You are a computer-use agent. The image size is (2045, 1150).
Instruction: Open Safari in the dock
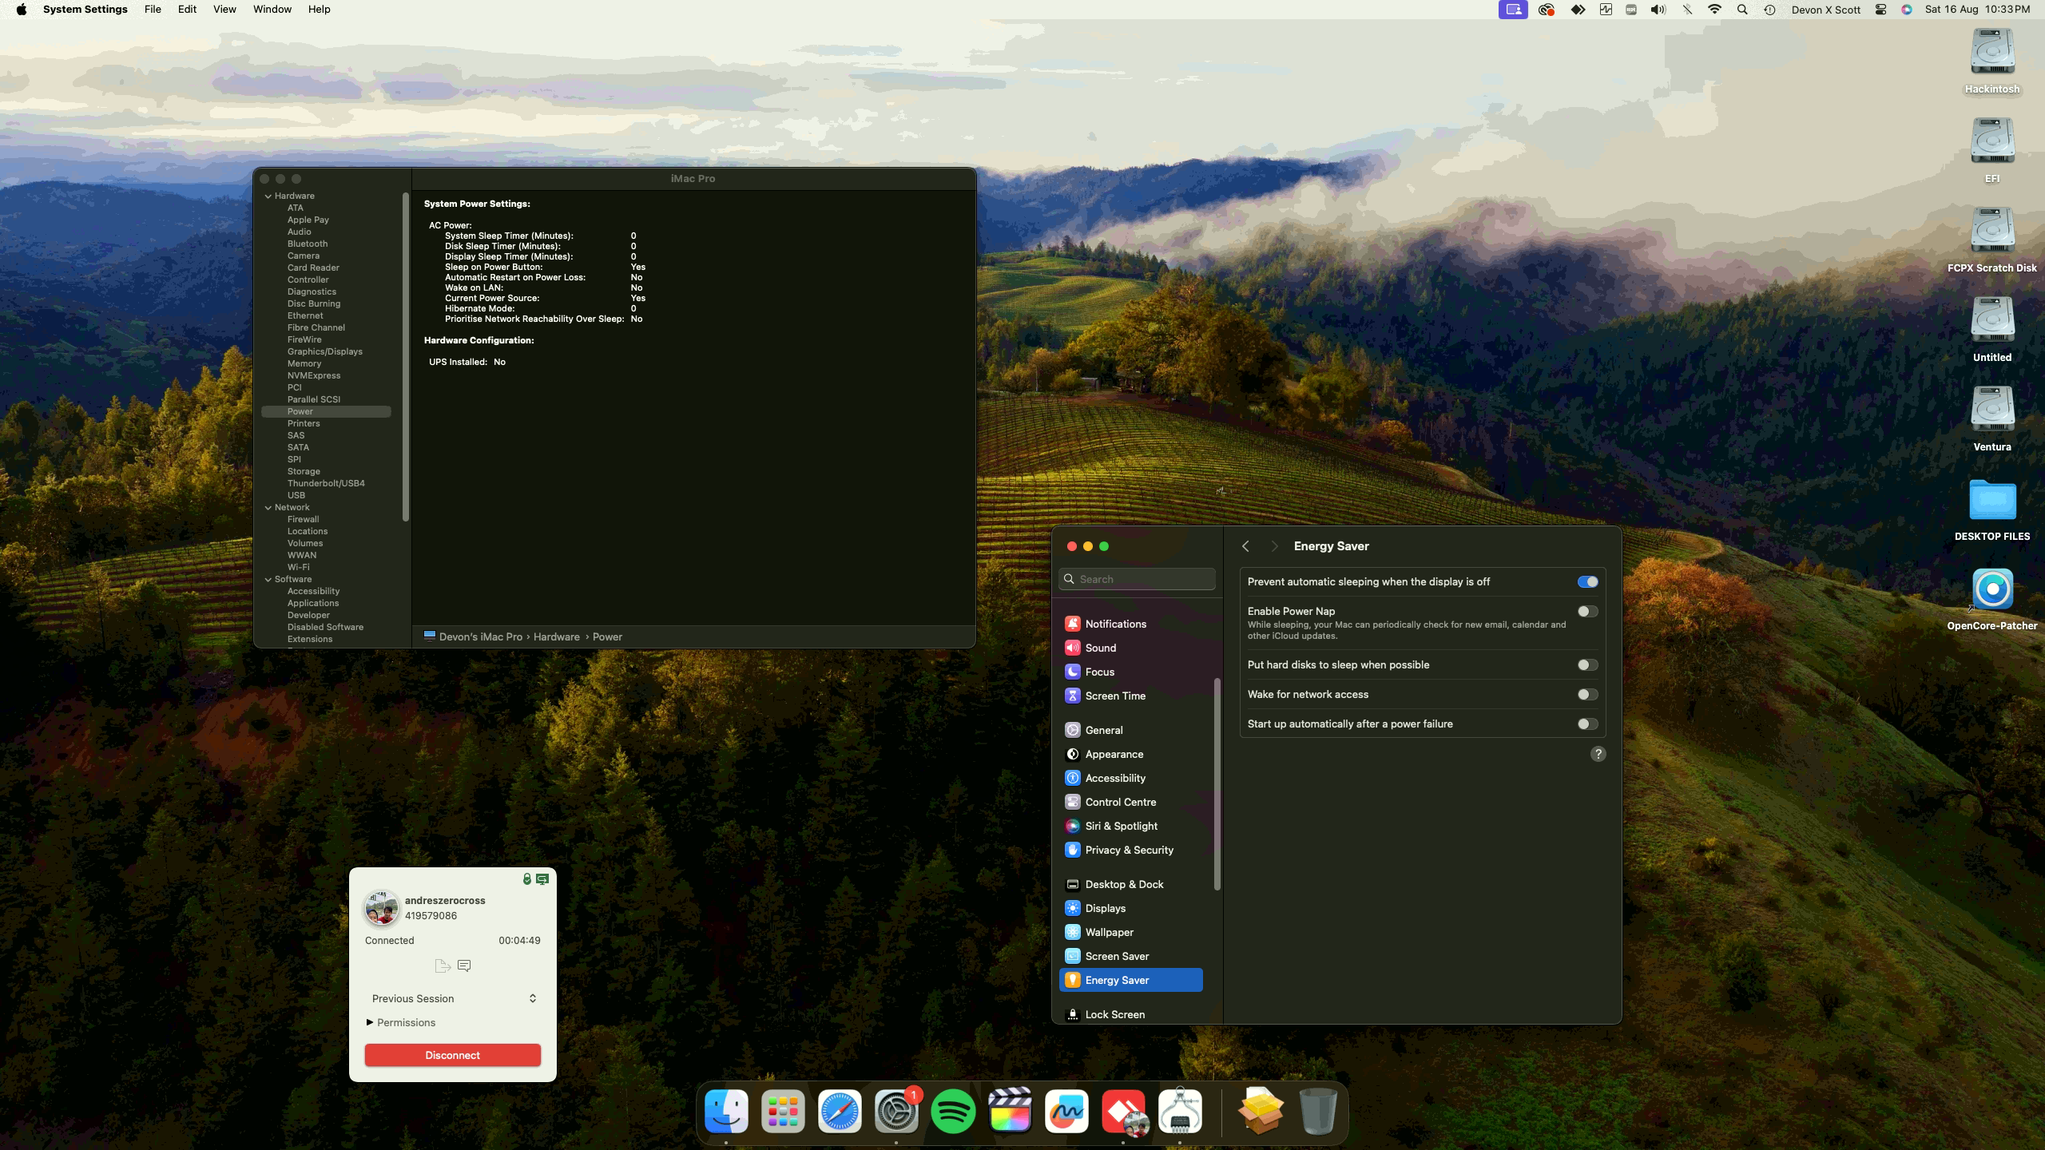click(x=840, y=1111)
